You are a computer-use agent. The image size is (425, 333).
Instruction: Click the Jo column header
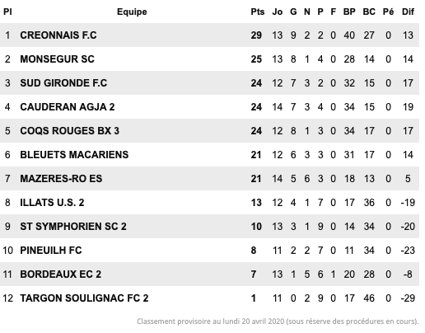pos(278,12)
